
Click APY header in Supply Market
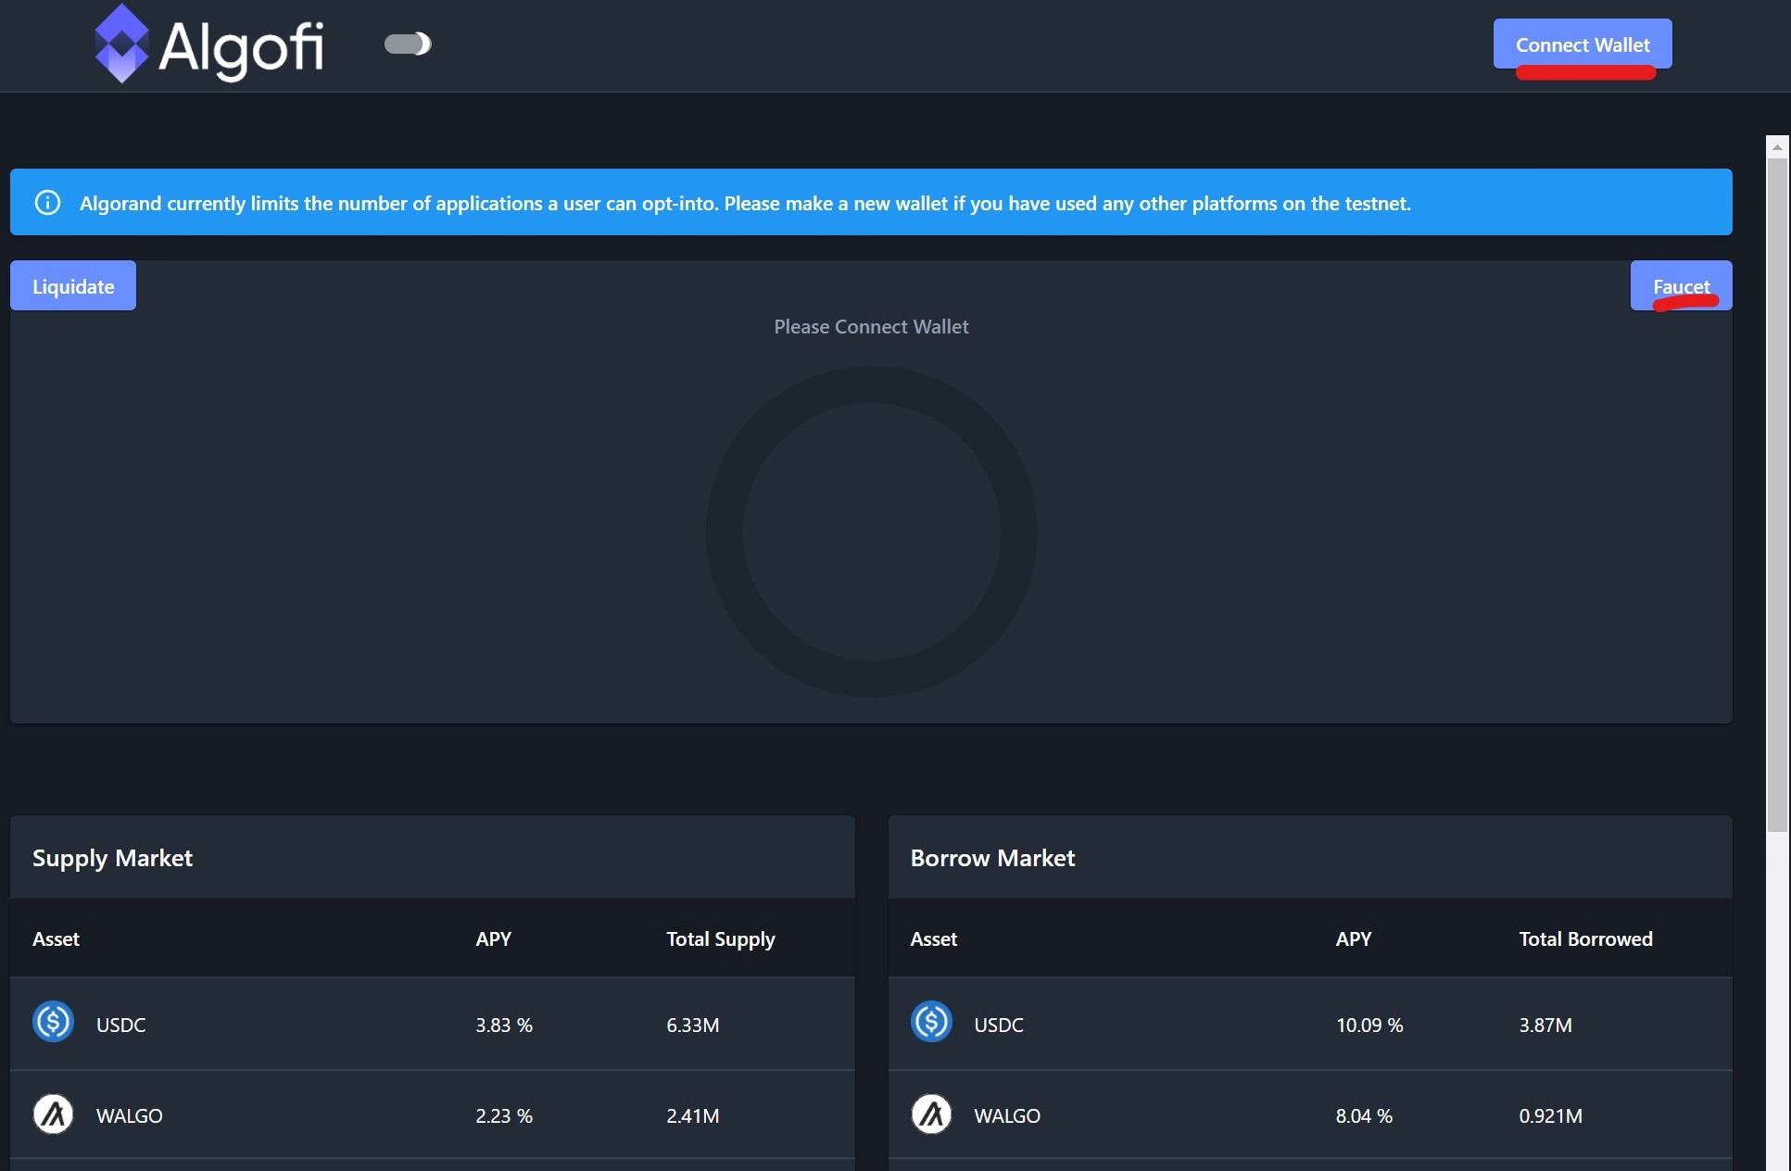click(x=493, y=938)
